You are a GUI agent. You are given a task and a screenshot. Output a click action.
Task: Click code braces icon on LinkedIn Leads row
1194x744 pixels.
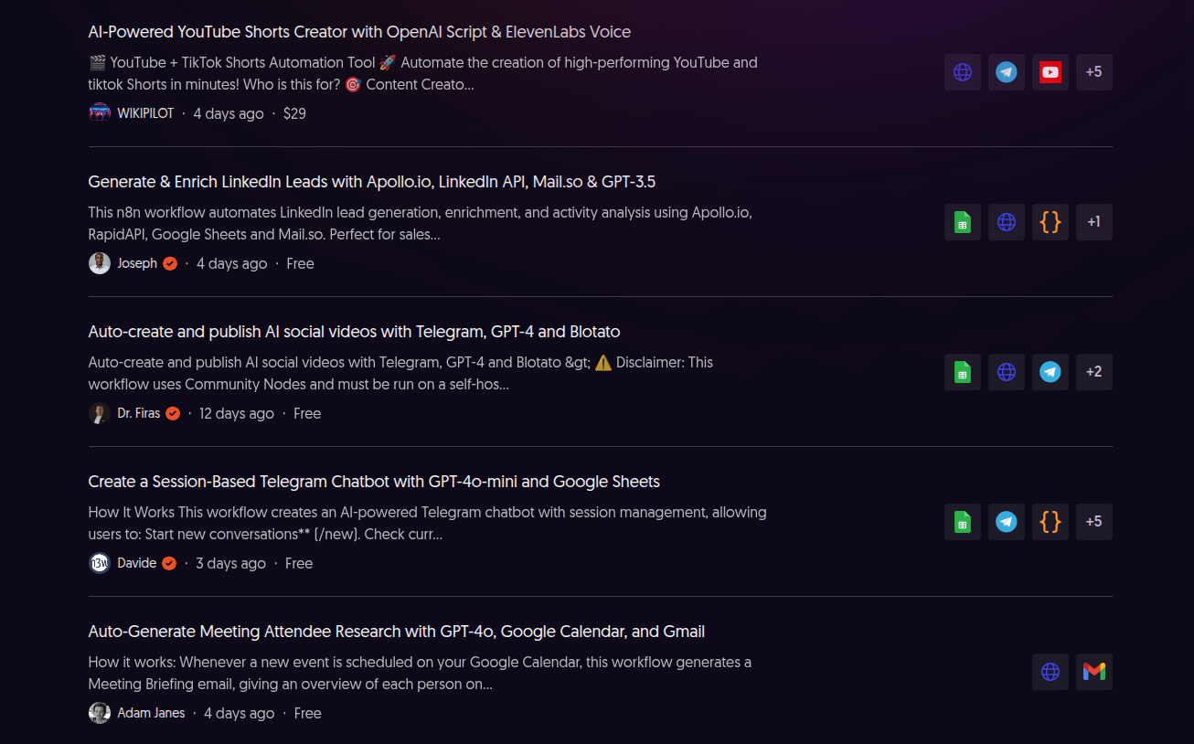tap(1050, 222)
